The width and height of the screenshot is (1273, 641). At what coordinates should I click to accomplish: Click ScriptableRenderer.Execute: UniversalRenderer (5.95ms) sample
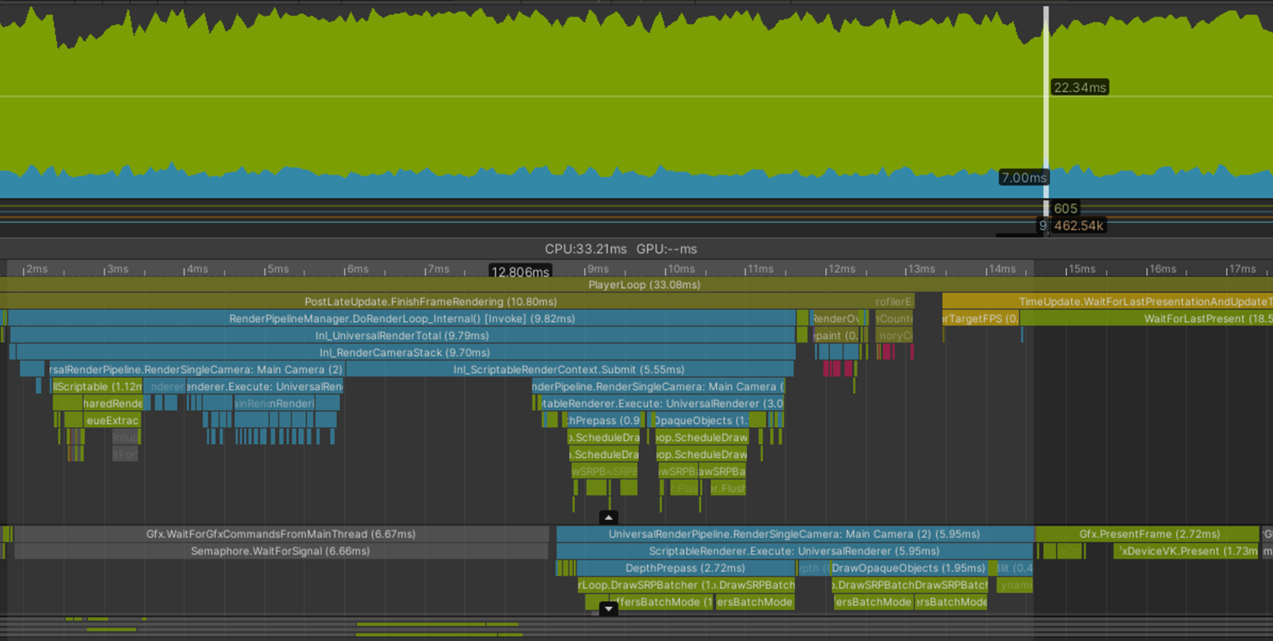coord(793,551)
